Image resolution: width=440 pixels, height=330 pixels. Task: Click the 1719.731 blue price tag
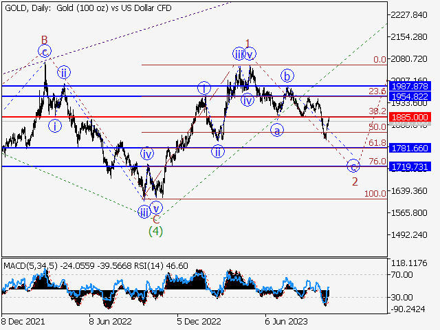tap(409, 167)
